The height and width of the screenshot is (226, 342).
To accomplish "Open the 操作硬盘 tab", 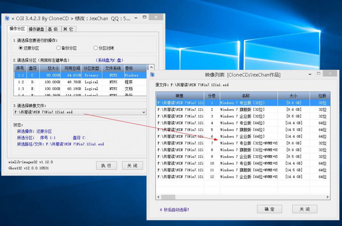I will tap(36, 29).
